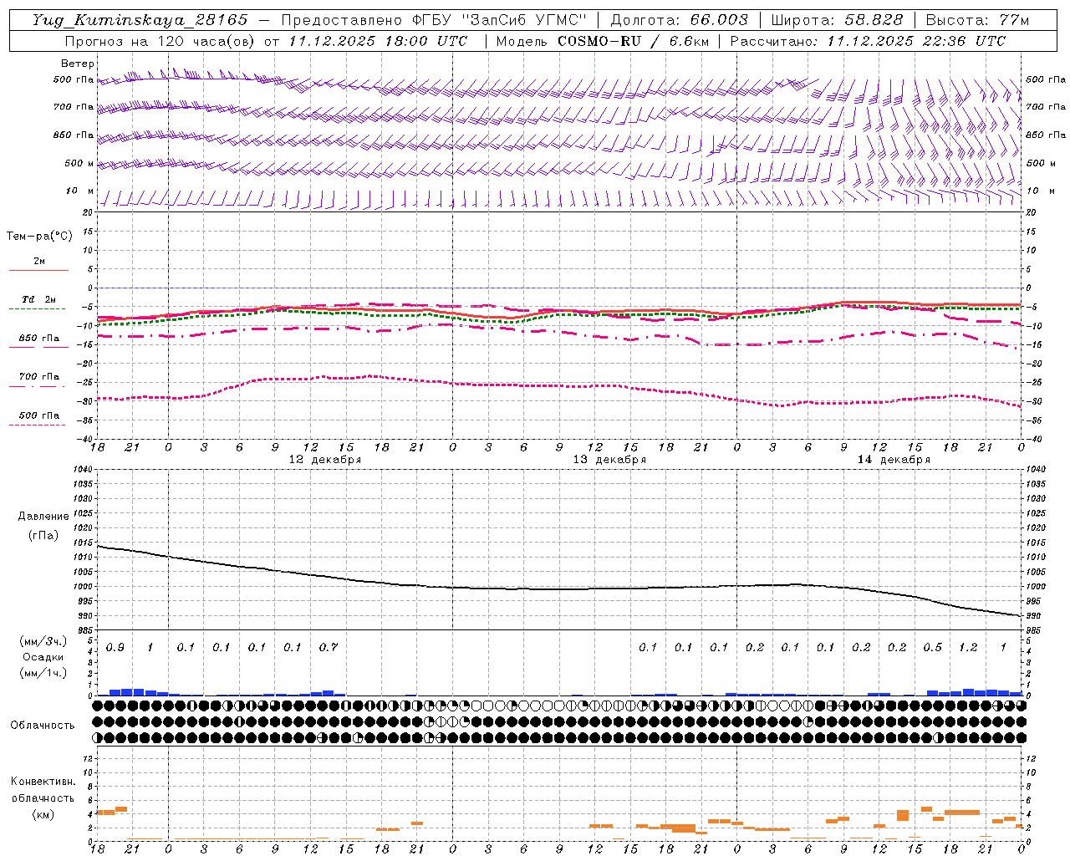Click the '(гПа)' unit label under Давление
The image size is (1070, 856).
[x=43, y=535]
